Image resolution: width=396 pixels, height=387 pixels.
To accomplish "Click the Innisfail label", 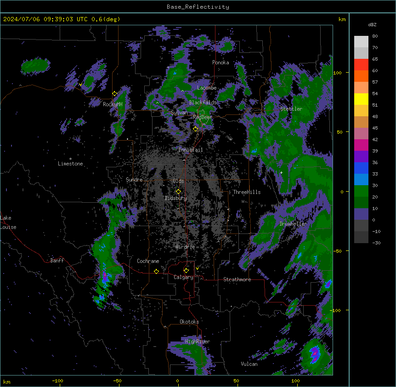I will click(191, 150).
